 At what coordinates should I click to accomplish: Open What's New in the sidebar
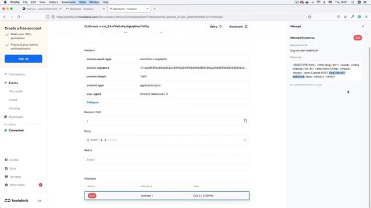click(17, 185)
